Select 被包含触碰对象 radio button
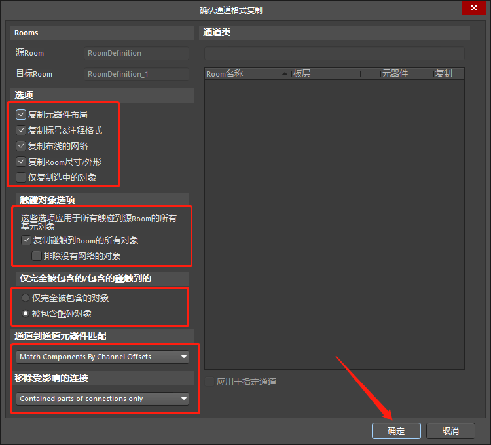Image resolution: width=491 pixels, height=445 pixels. coord(26,313)
